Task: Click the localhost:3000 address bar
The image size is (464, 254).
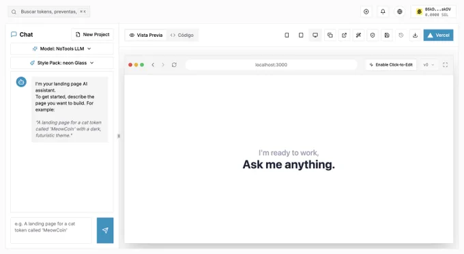Action: pyautogui.click(x=271, y=65)
